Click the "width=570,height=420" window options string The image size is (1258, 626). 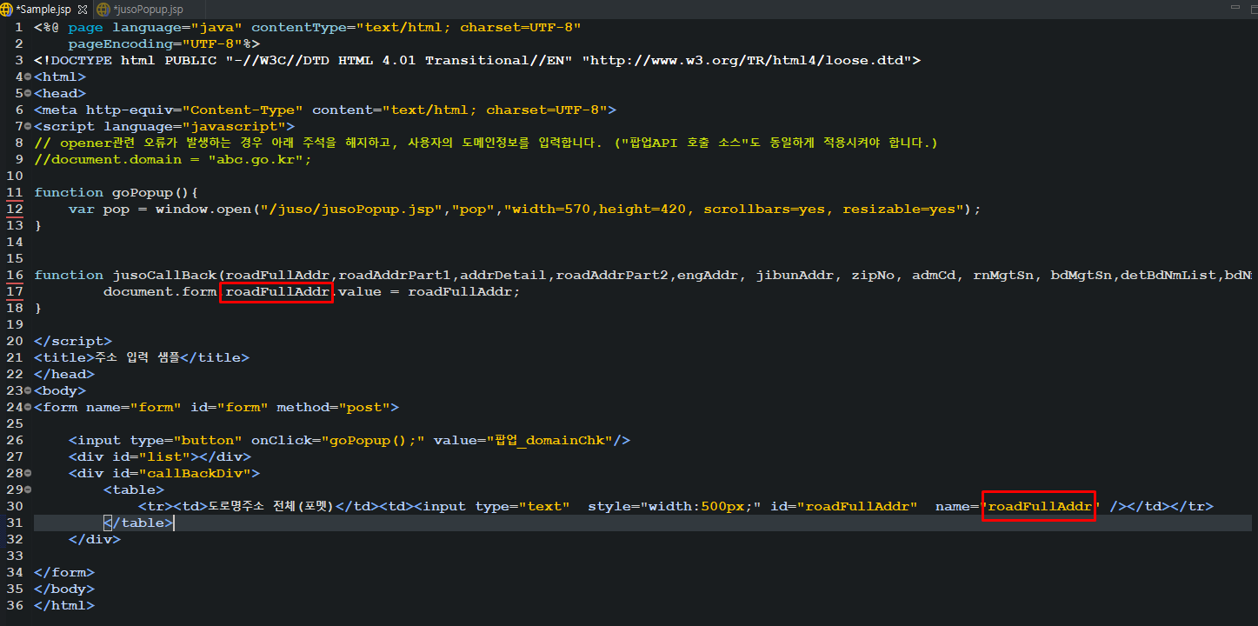pyautogui.click(x=598, y=209)
